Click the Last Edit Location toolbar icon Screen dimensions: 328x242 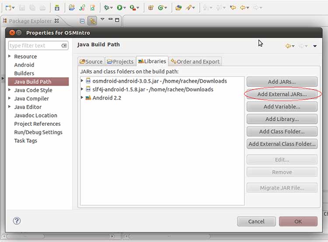[x=233, y=8]
